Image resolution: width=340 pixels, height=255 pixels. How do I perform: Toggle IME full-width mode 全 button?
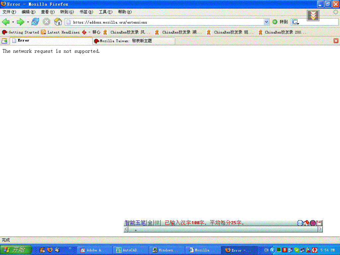pyautogui.click(x=150, y=223)
